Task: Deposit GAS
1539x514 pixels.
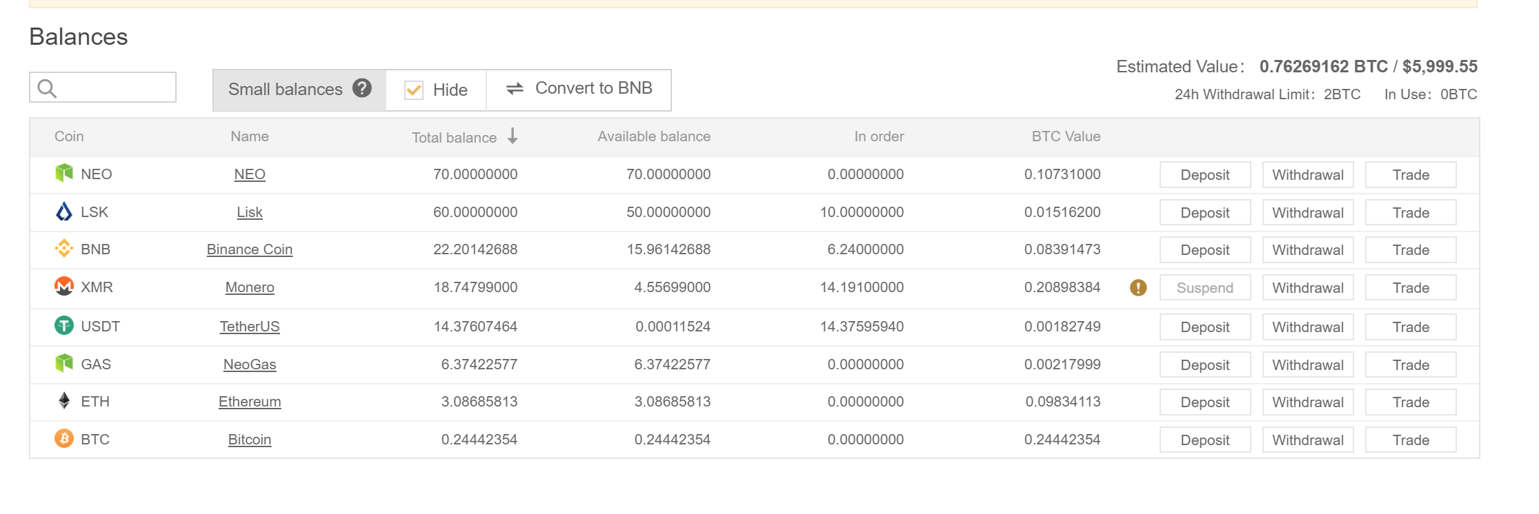Action: (1205, 365)
